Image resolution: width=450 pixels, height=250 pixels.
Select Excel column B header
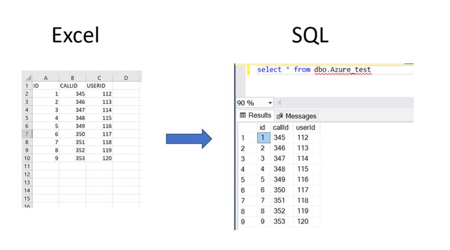[x=72, y=78]
